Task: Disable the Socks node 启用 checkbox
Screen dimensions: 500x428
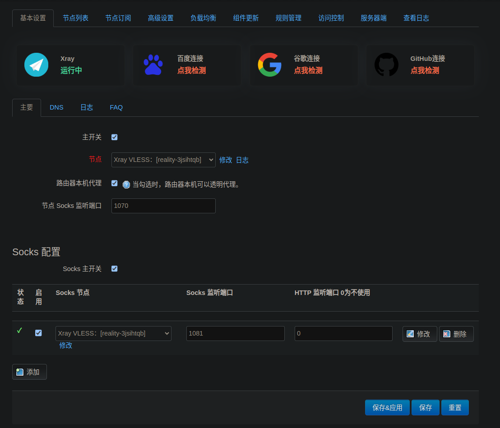Action: click(38, 333)
